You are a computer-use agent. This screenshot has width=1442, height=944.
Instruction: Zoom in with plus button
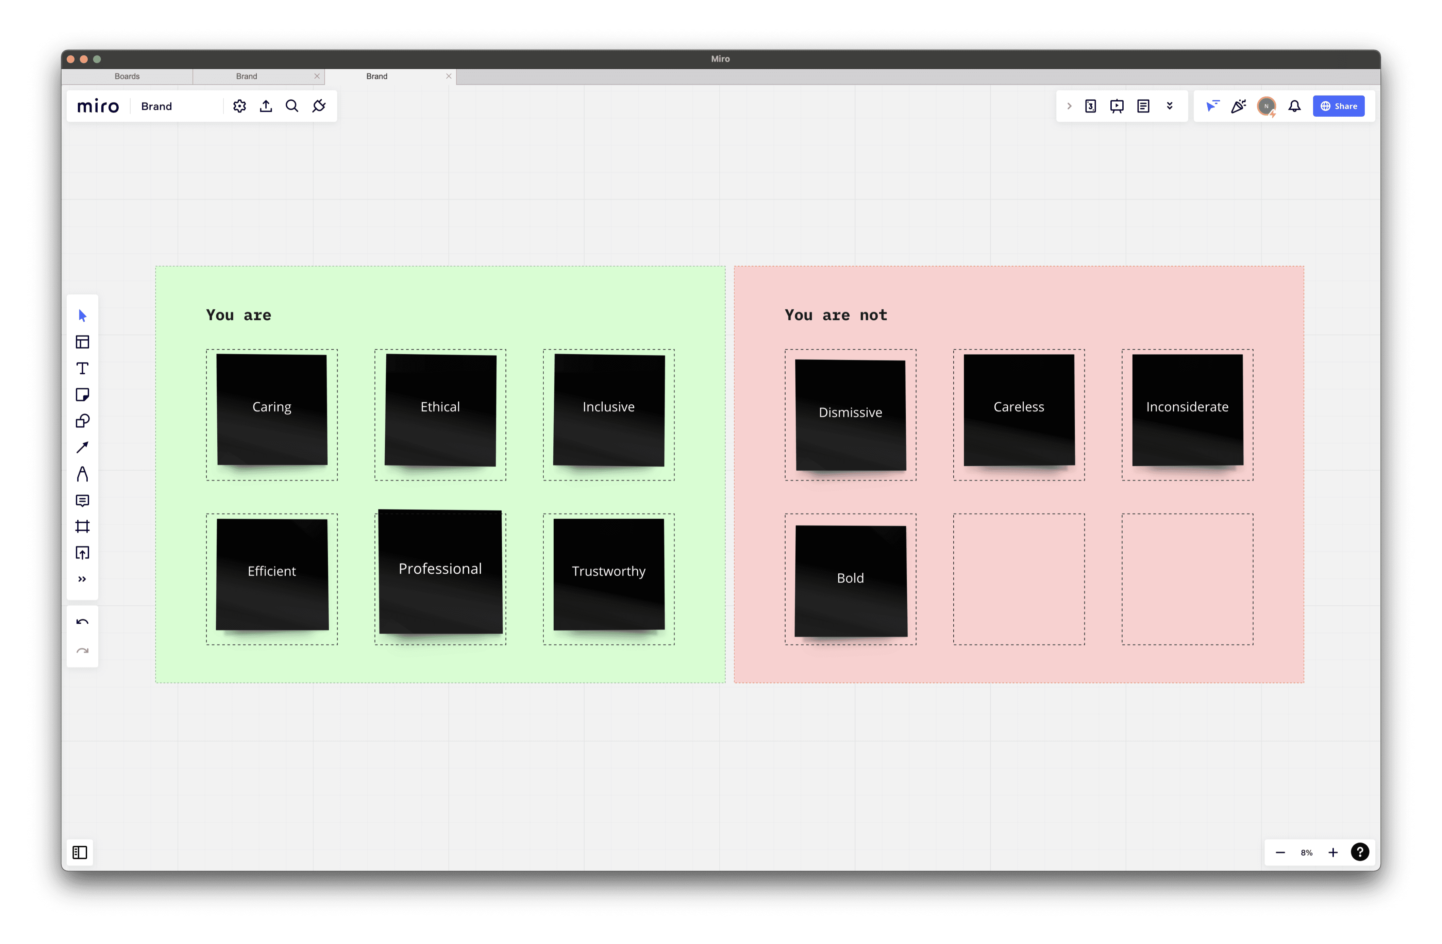[1333, 853]
